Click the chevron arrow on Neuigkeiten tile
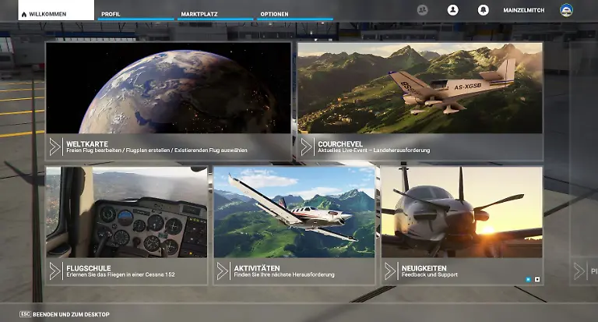The image size is (598, 322). click(x=391, y=271)
